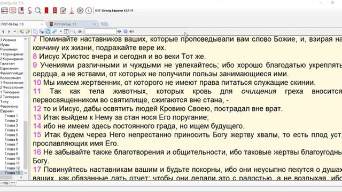Click verse number 10
This screenshot has height=192, width=342.
click(x=37, y=83)
